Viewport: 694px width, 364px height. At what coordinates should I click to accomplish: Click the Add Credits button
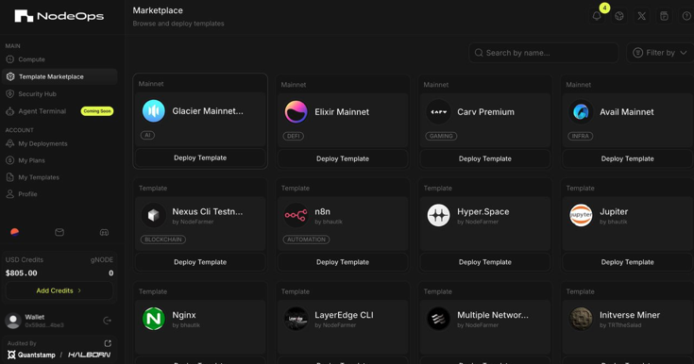click(x=59, y=290)
